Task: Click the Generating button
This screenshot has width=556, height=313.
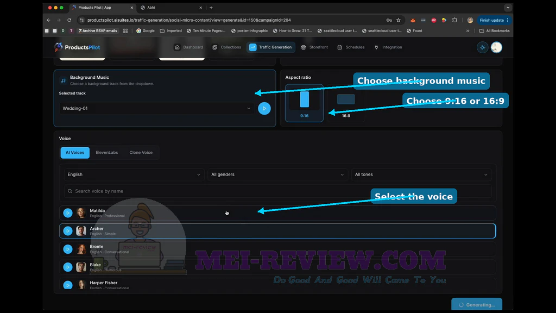Action: tap(477, 304)
